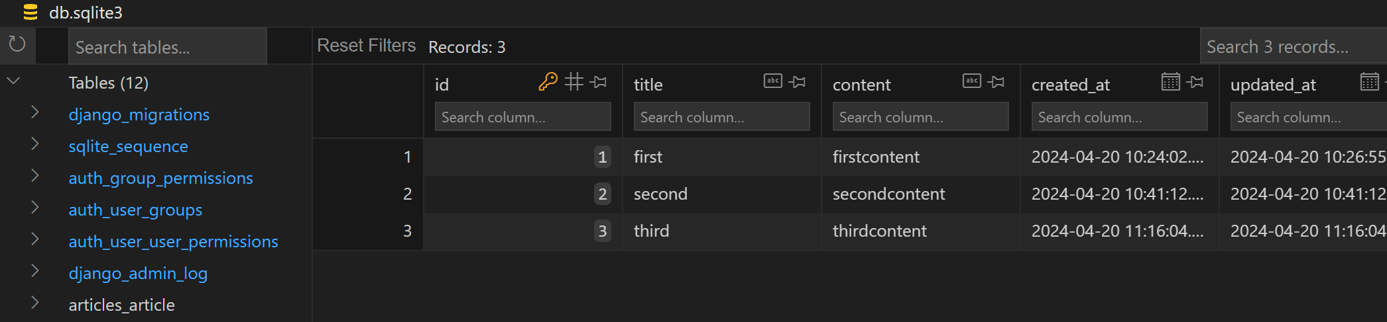This screenshot has height=322, width=1387.
Task: Open the django_admin_log table link
Action: pos(138,273)
